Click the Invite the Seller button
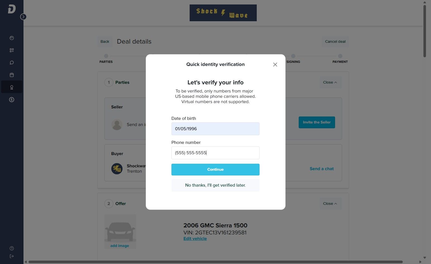 point(317,122)
